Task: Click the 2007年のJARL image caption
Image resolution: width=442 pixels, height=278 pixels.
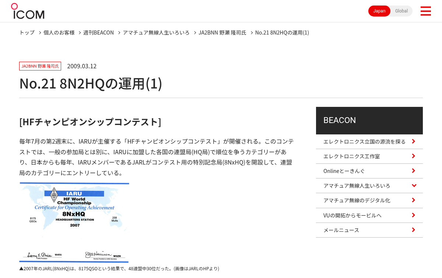Action: [119, 268]
